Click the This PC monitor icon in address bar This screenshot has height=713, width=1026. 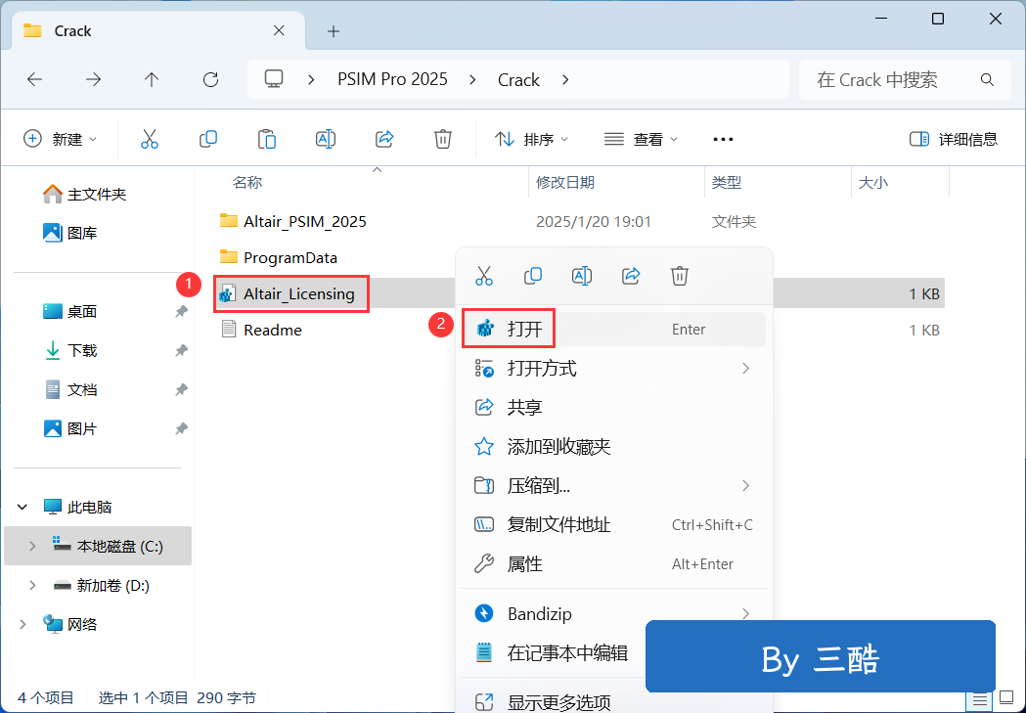pos(274,79)
